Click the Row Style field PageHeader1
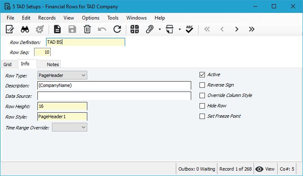 (62, 117)
